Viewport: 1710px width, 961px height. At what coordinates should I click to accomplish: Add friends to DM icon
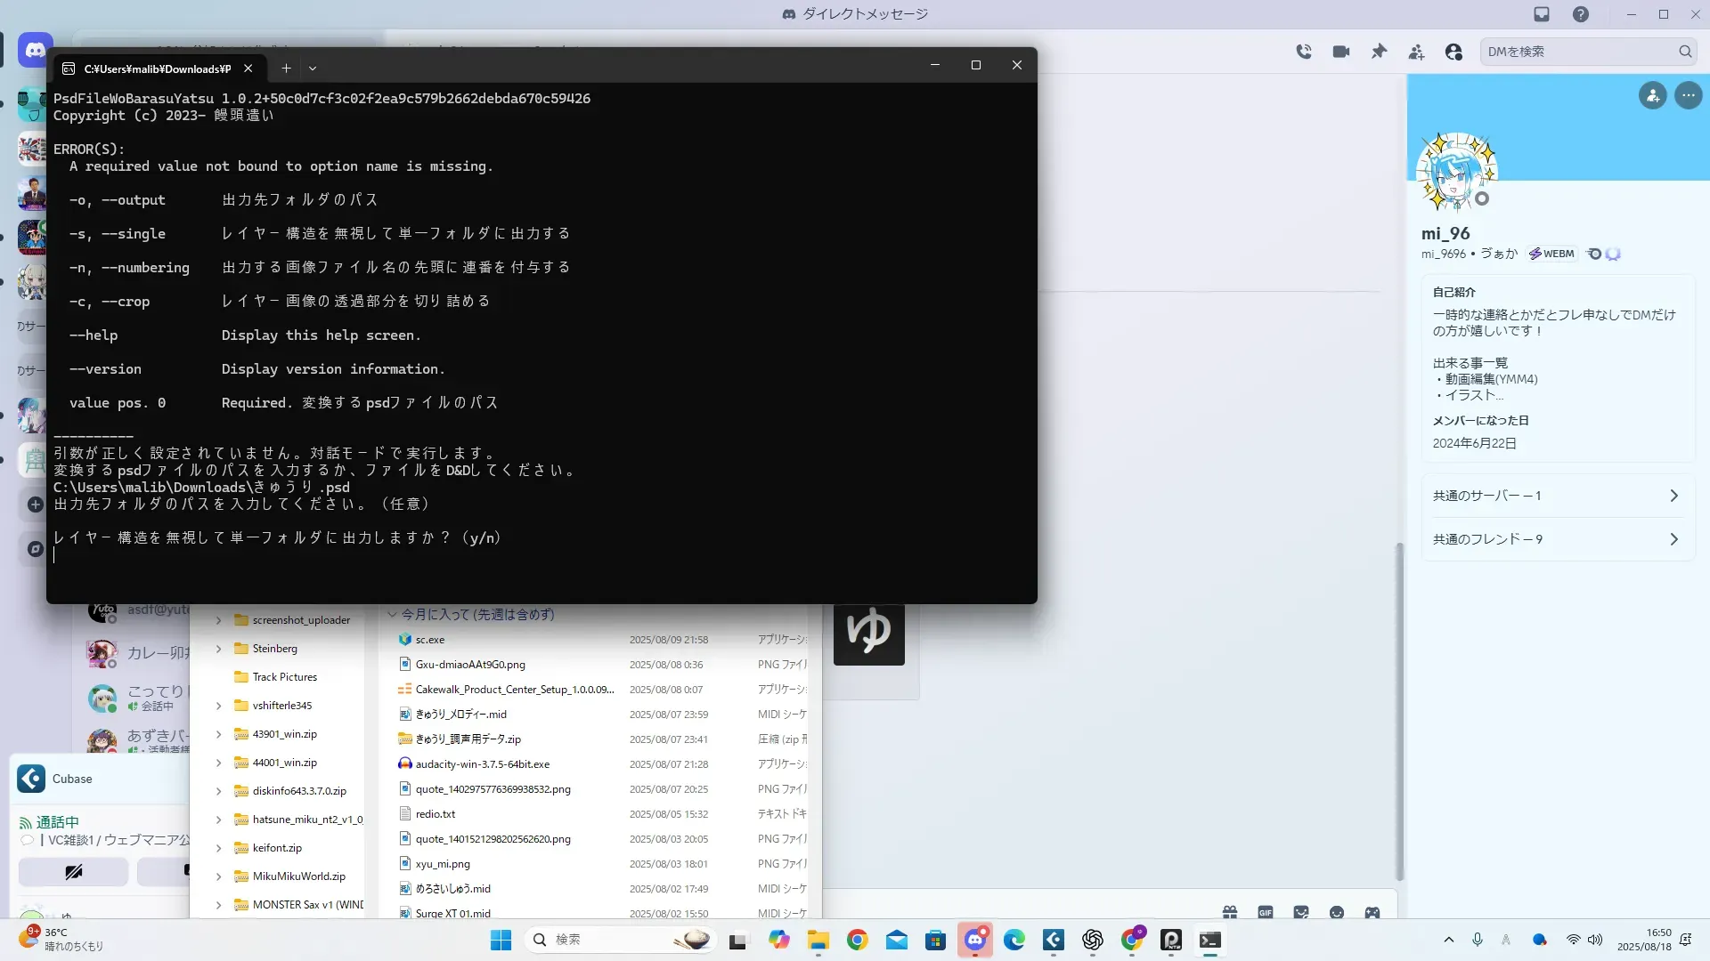coord(1416,52)
